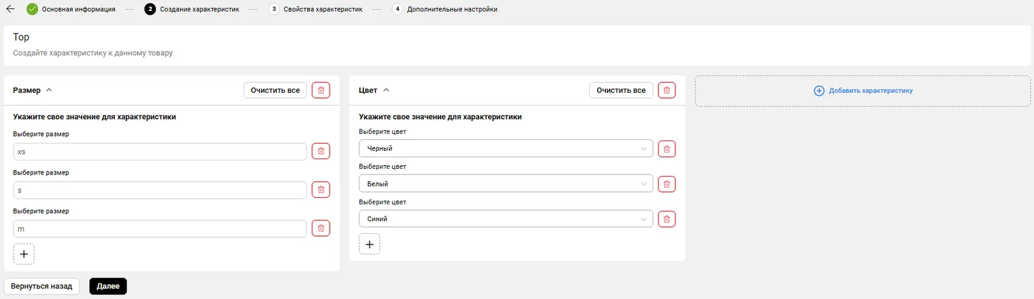Image resolution: width=1034 pixels, height=299 pixels.
Task: Remove the Черный color row
Action: (666, 149)
